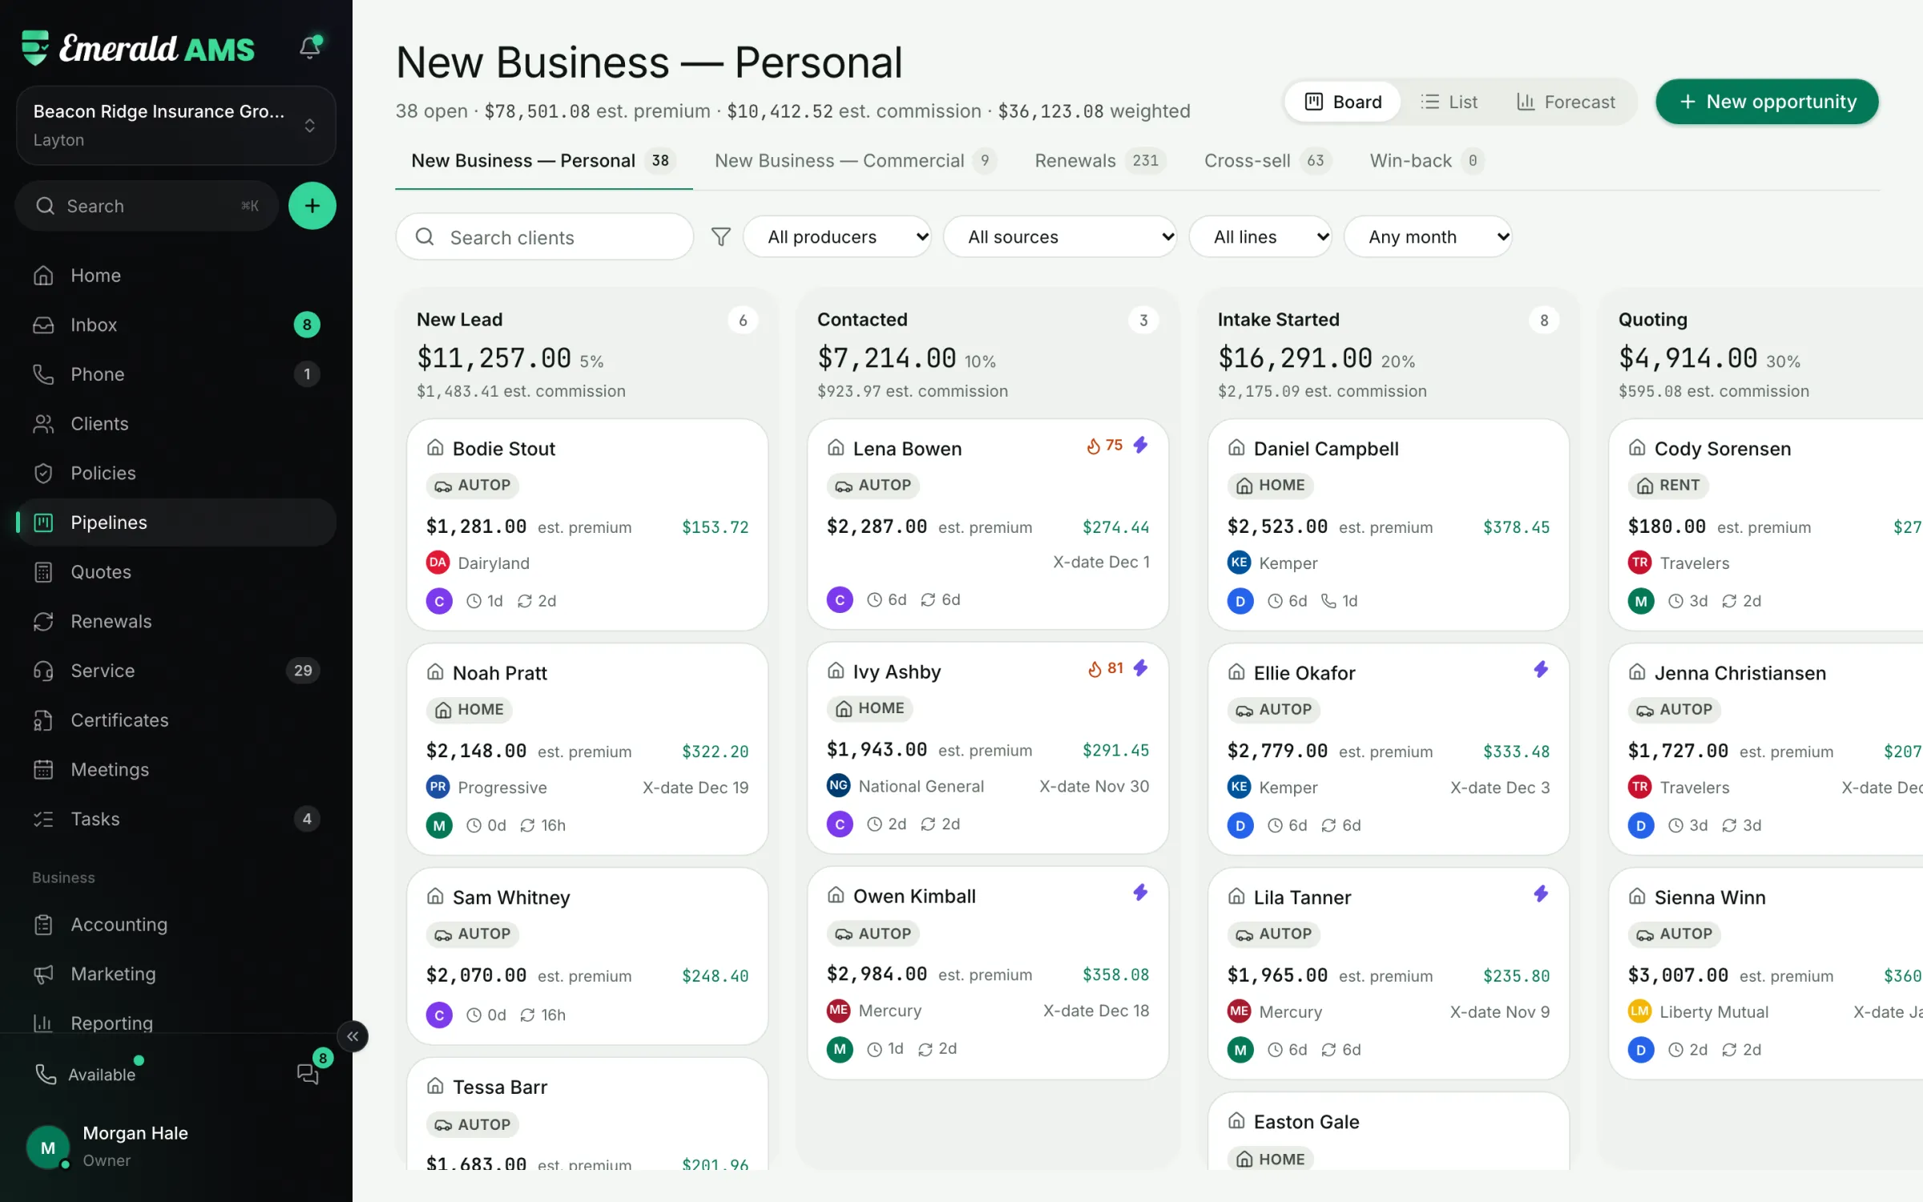Go to Quotes in the sidebar

(x=175, y=571)
